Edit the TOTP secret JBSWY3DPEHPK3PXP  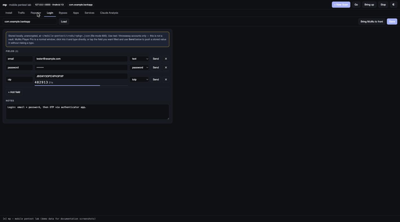81,76
